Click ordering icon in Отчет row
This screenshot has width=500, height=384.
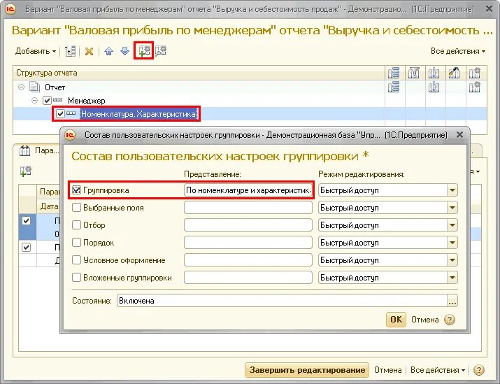pos(434,87)
